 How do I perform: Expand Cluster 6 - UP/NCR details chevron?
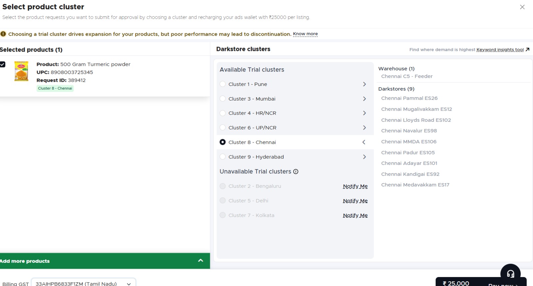click(x=364, y=128)
